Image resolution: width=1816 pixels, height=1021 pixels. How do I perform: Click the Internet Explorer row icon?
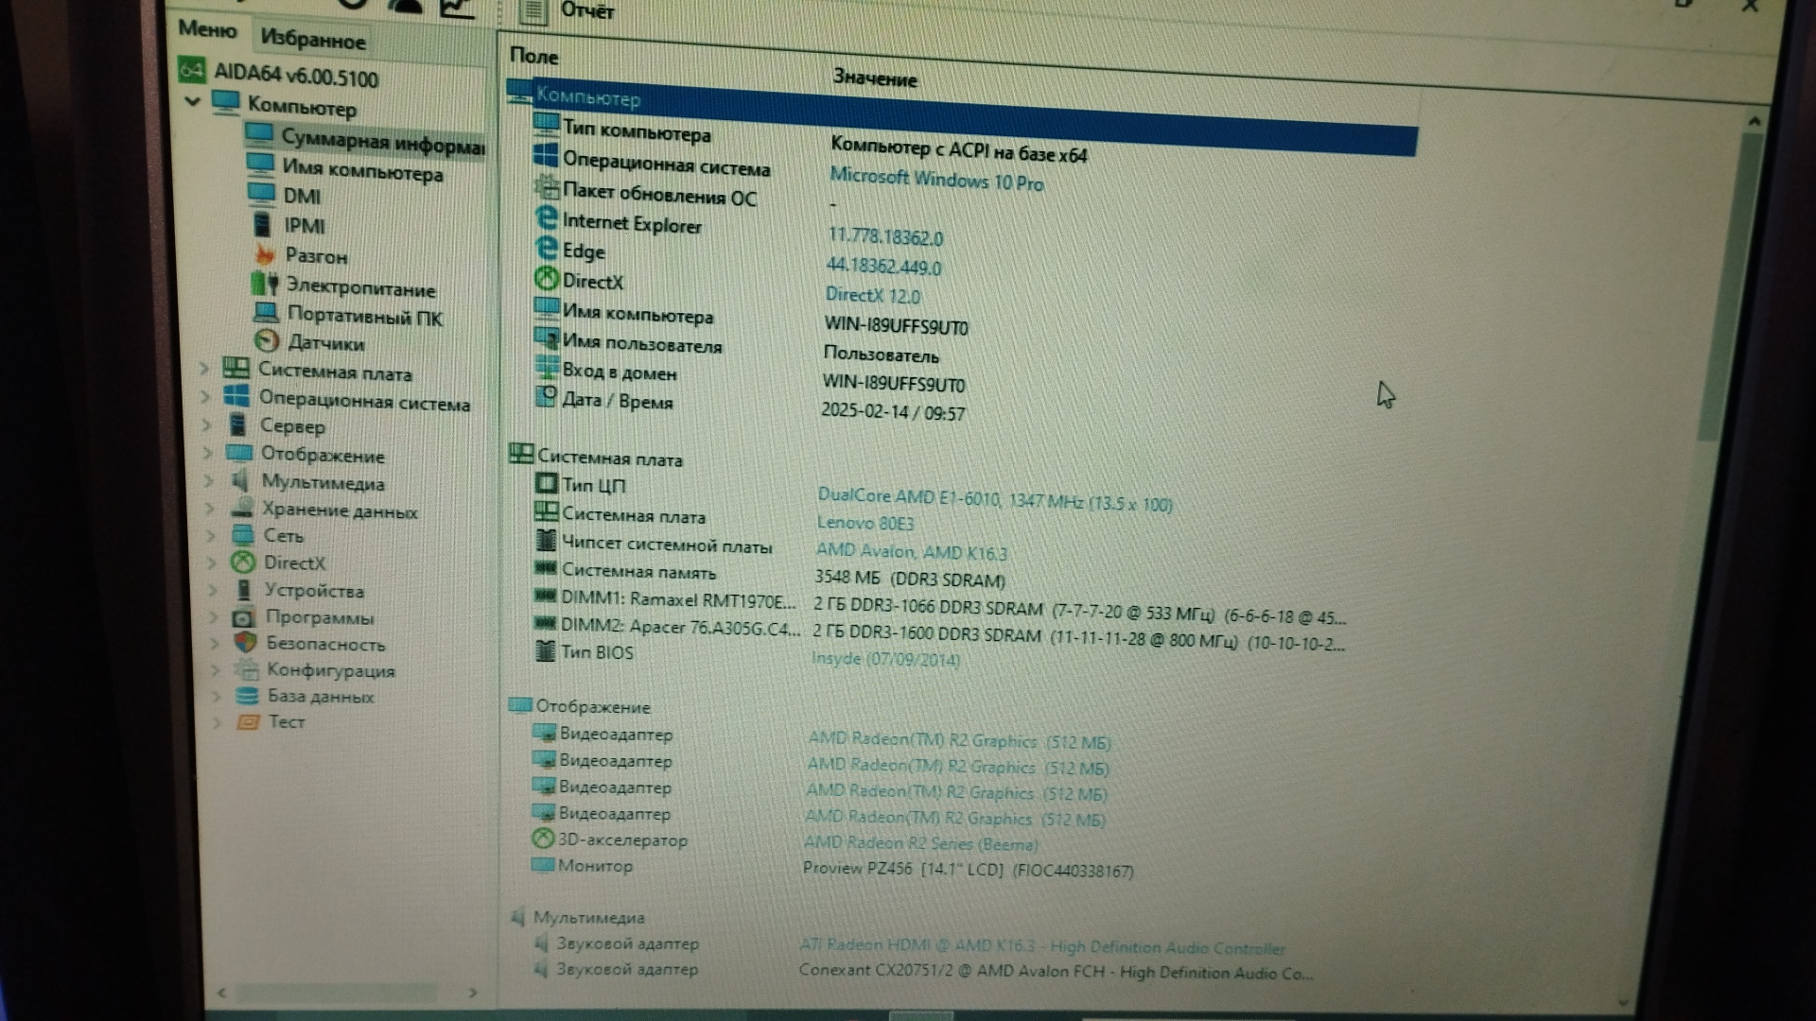point(547,218)
